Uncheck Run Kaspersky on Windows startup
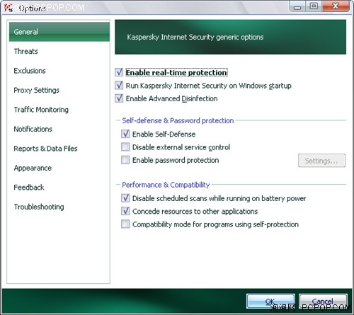The width and height of the screenshot is (354, 315). tap(119, 85)
